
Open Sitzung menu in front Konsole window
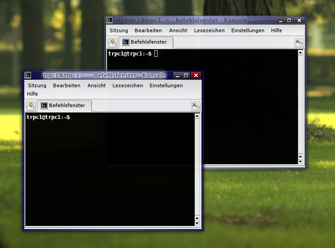[37, 85]
